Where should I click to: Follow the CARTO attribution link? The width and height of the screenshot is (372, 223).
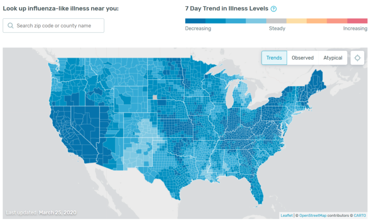(360, 215)
